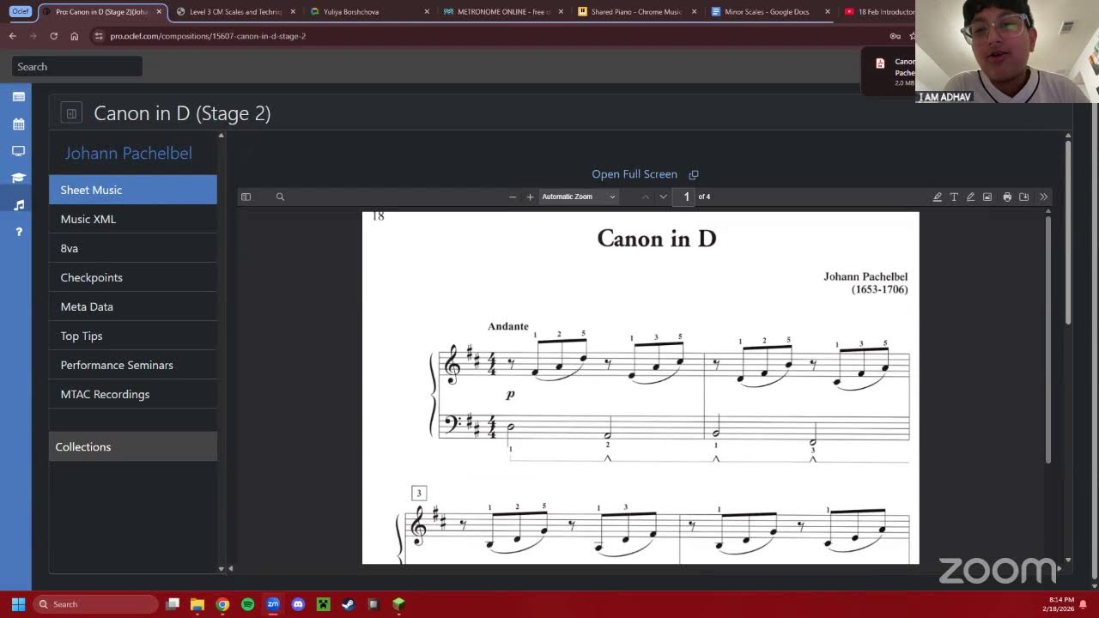Select the PDF text annotation tool
1099x618 pixels.
(x=954, y=197)
